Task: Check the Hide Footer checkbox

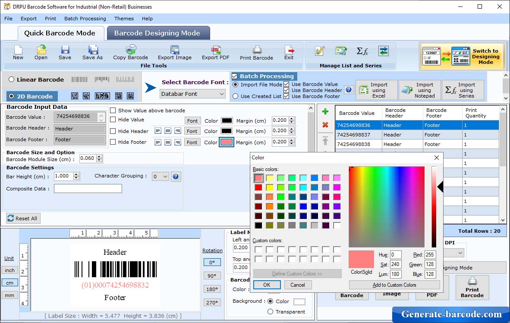Action: pyautogui.click(x=113, y=142)
